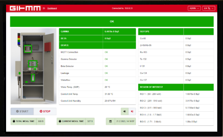Click the MQTT Connection row label

coord(69,52)
